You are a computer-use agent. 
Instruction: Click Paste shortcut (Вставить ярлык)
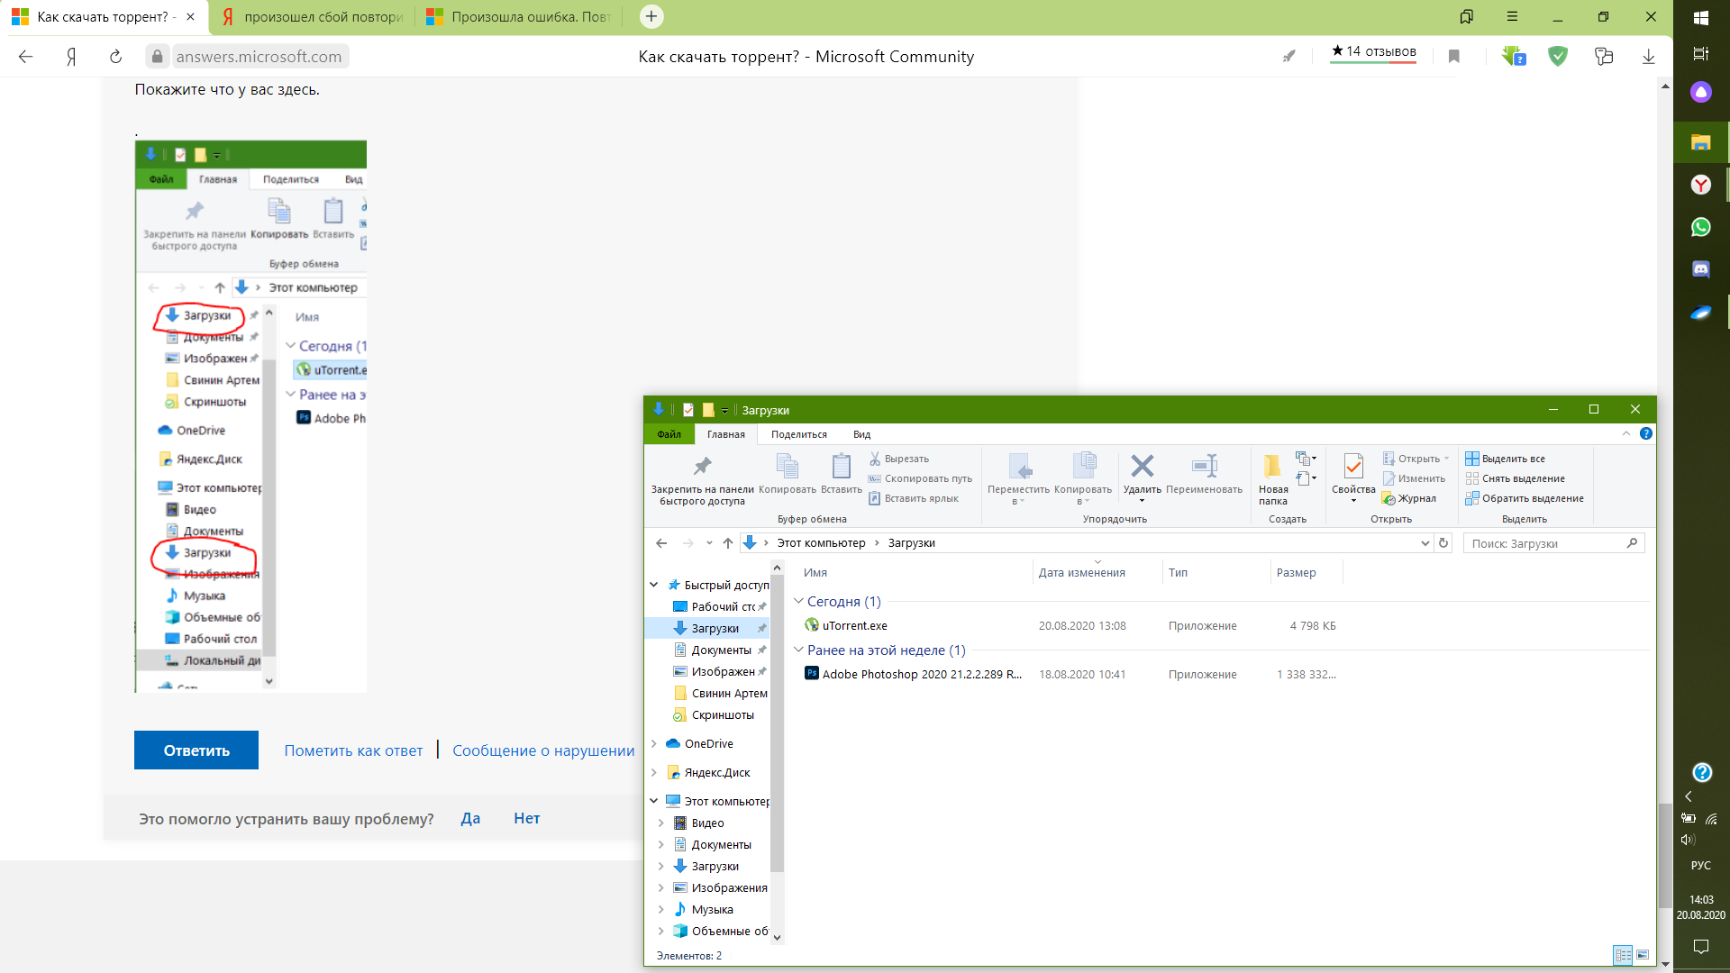coord(914,498)
